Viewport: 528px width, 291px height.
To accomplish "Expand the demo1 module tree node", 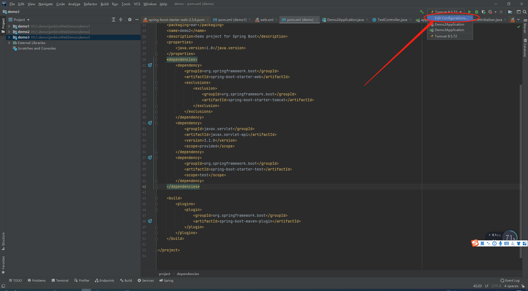I will click(9, 26).
